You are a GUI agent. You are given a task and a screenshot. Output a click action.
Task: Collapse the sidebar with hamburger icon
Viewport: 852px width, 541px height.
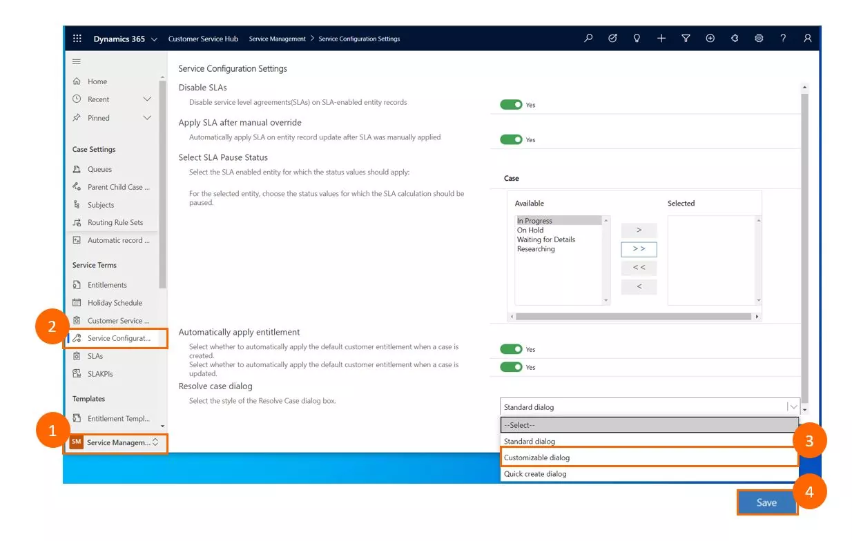pos(77,61)
